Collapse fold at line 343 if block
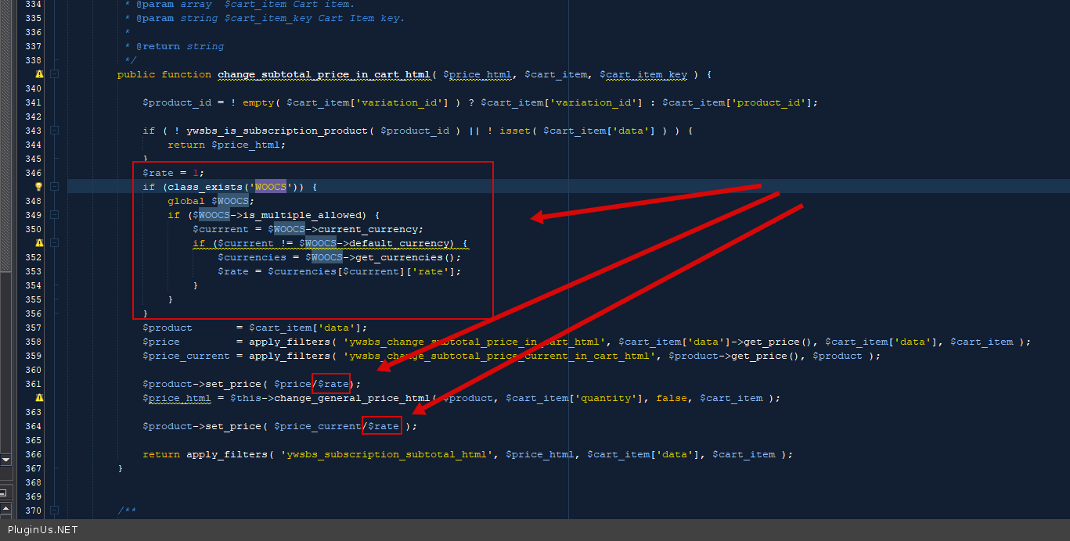The height and width of the screenshot is (541, 1070). (55, 131)
